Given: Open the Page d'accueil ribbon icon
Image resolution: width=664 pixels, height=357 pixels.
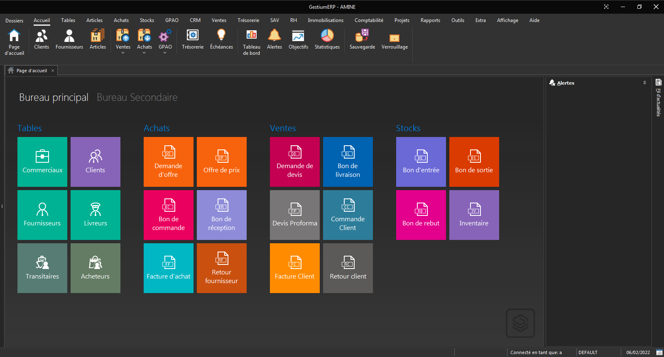Looking at the screenshot, I should click(x=14, y=42).
